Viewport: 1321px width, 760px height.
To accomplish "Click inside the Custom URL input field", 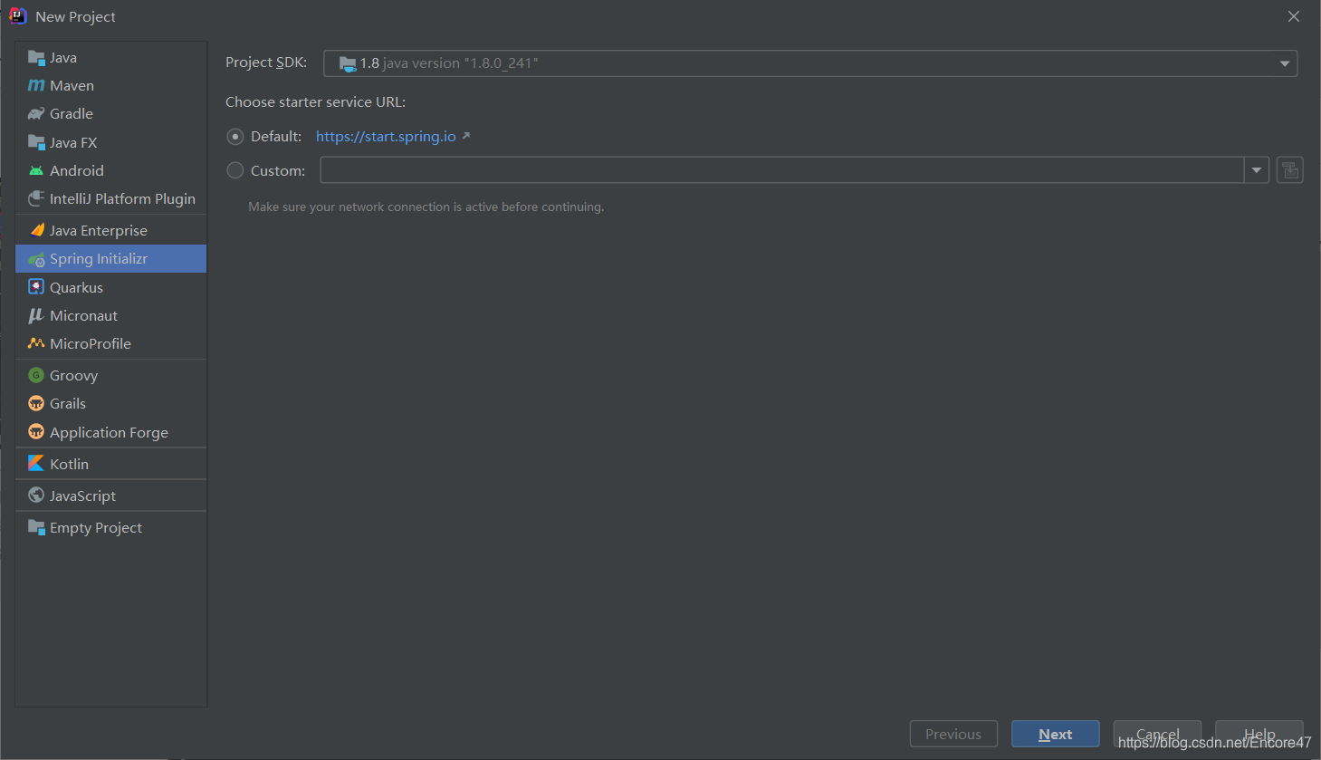I will click(x=782, y=170).
